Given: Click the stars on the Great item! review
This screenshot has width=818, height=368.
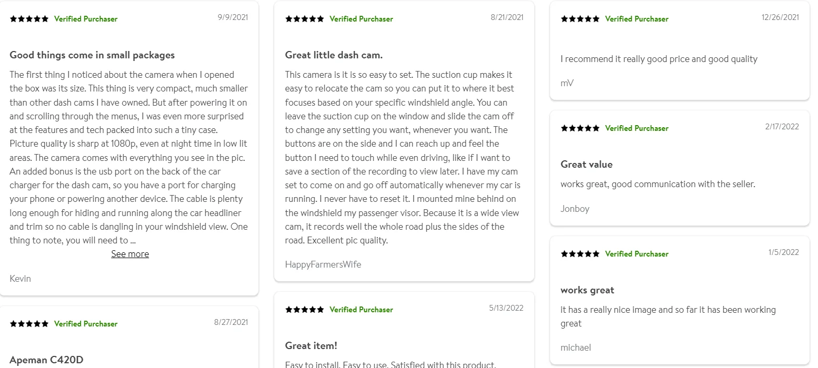Looking at the screenshot, I should [305, 310].
